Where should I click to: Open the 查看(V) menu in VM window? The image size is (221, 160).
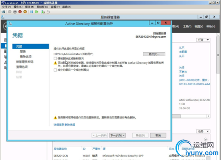click(55, 7)
